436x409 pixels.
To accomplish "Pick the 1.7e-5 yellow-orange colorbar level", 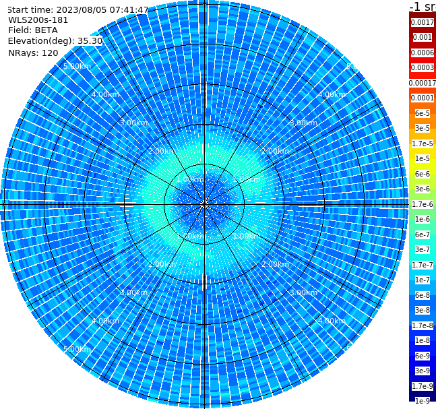I will [x=423, y=144].
